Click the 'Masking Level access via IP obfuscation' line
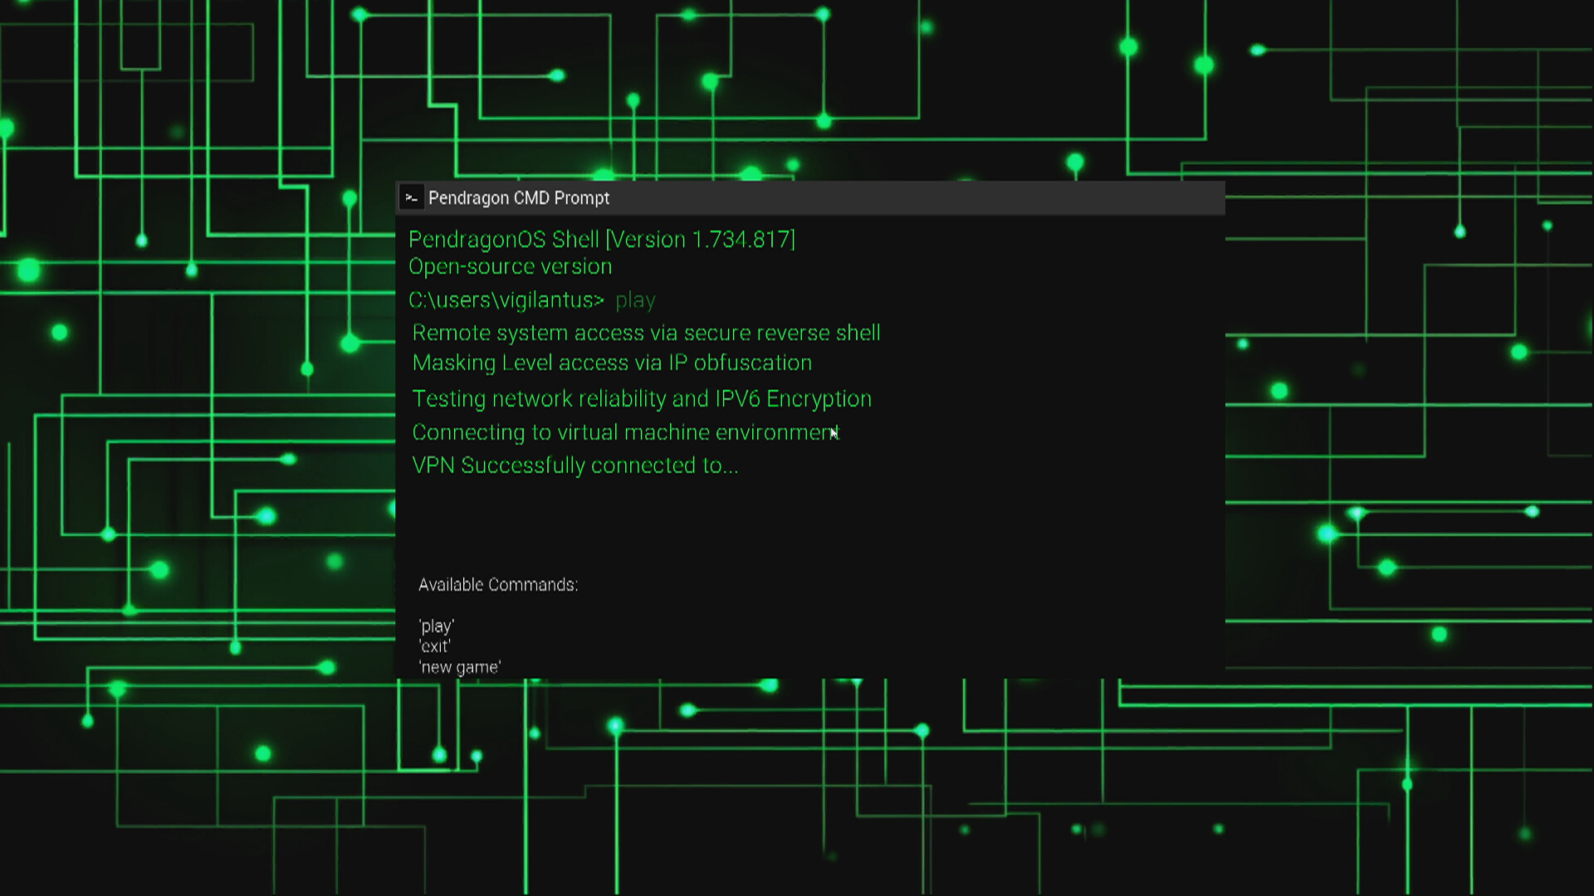The width and height of the screenshot is (1594, 896). [612, 363]
